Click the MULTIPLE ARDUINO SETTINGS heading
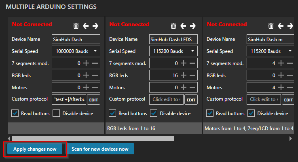This screenshot has width=298, height=162. click(51, 7)
